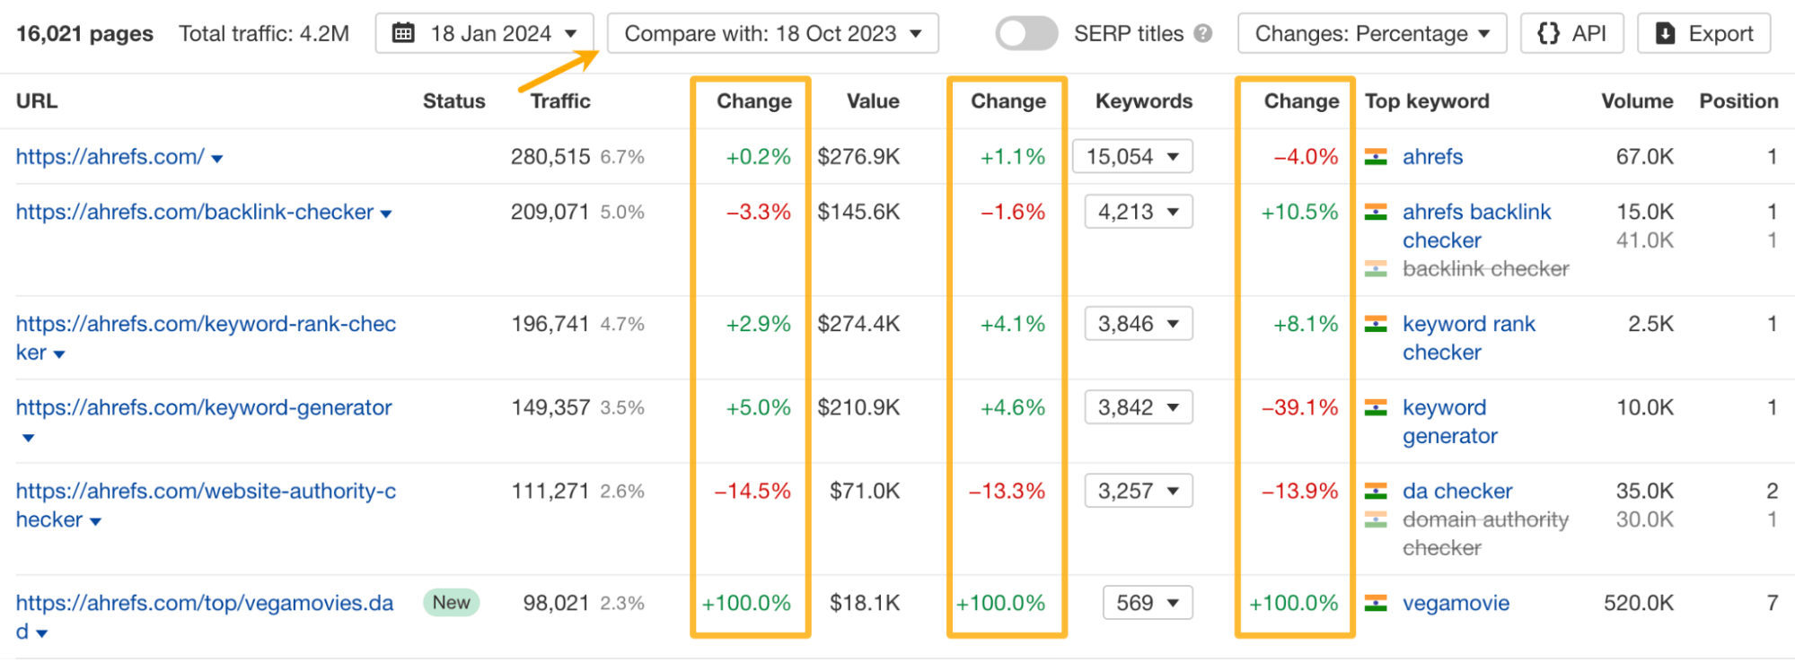The image size is (1795, 671).
Task: Sort by Traffic column header
Action: (559, 101)
